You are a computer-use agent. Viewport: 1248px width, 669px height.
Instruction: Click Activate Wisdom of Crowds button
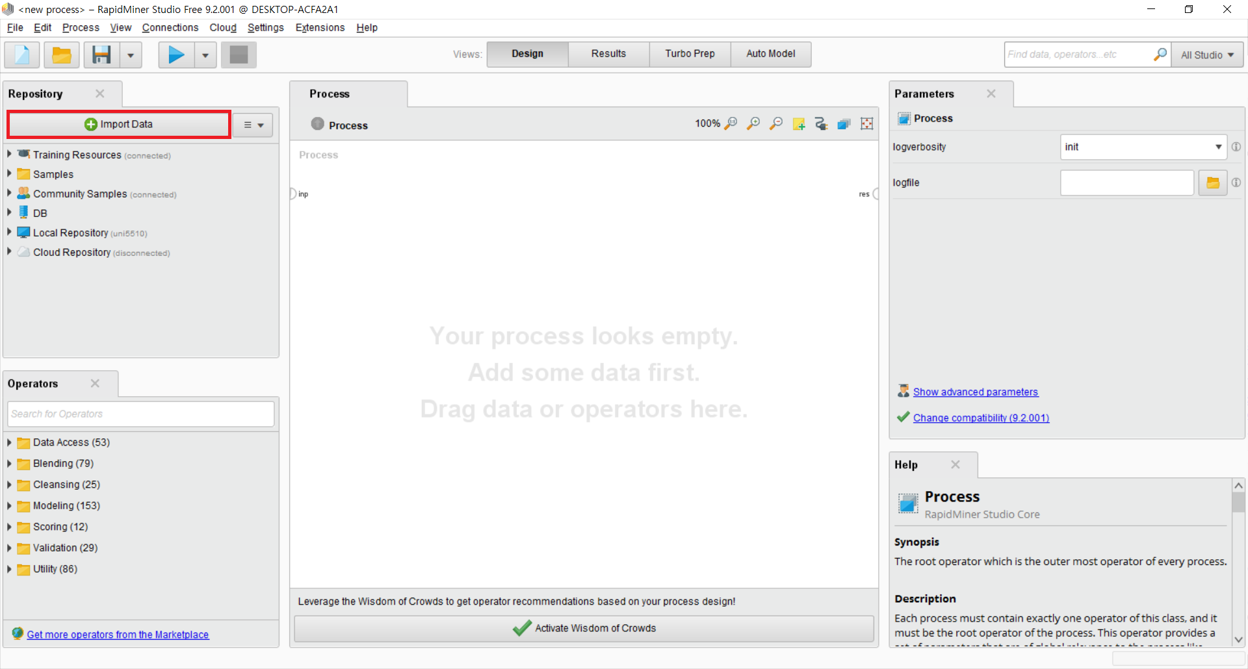[x=584, y=628]
